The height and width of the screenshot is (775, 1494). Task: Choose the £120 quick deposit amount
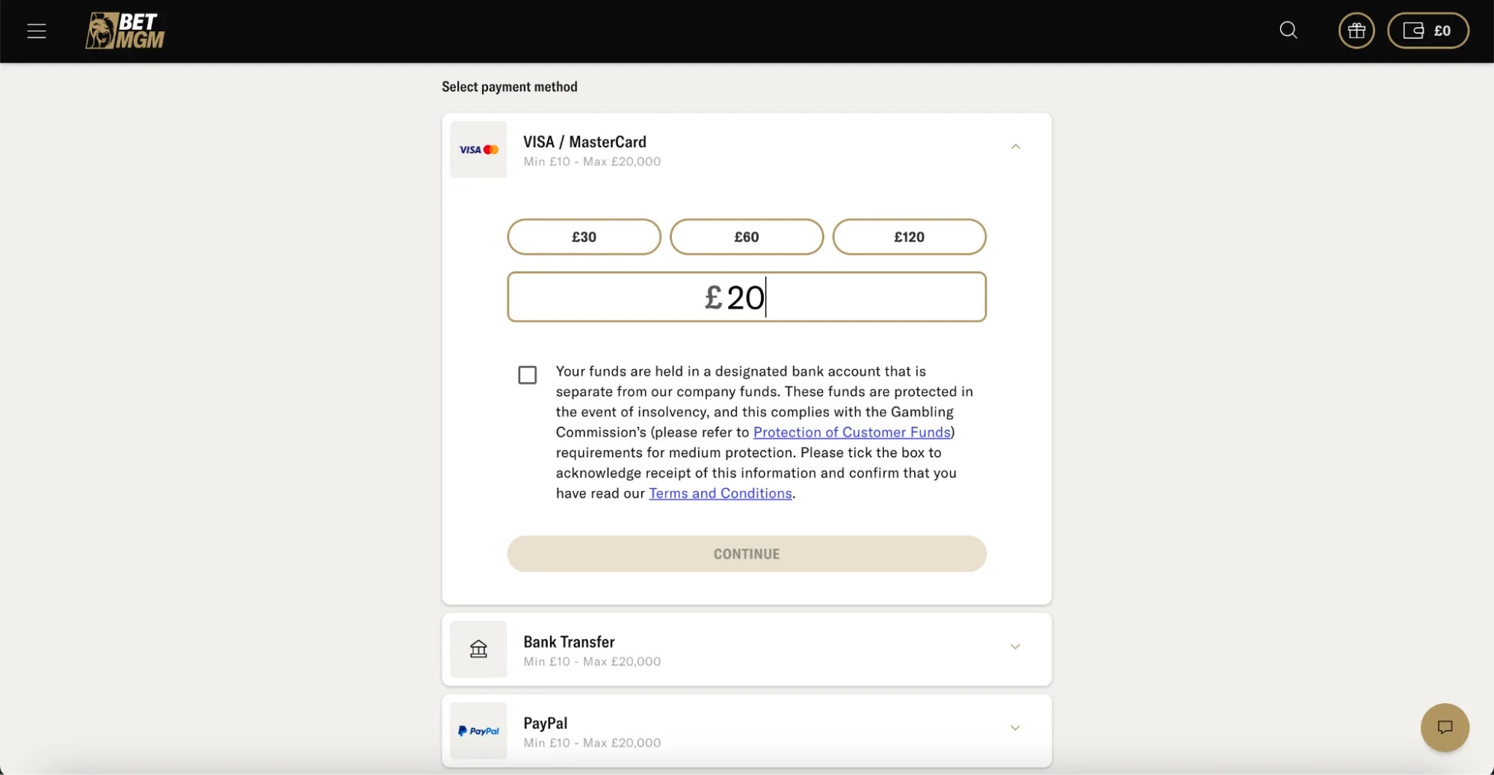909,237
